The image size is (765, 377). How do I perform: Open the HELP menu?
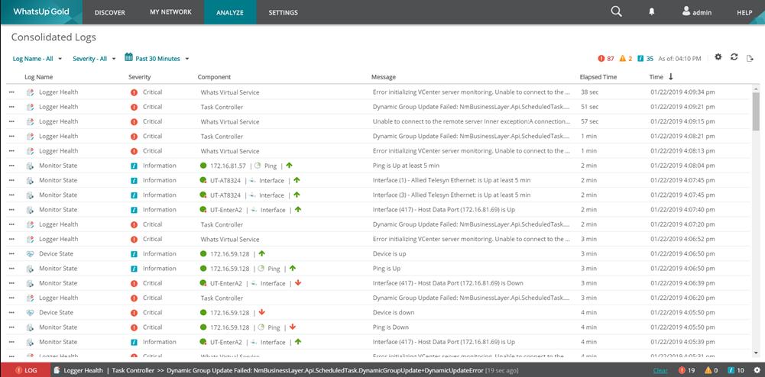(x=744, y=13)
